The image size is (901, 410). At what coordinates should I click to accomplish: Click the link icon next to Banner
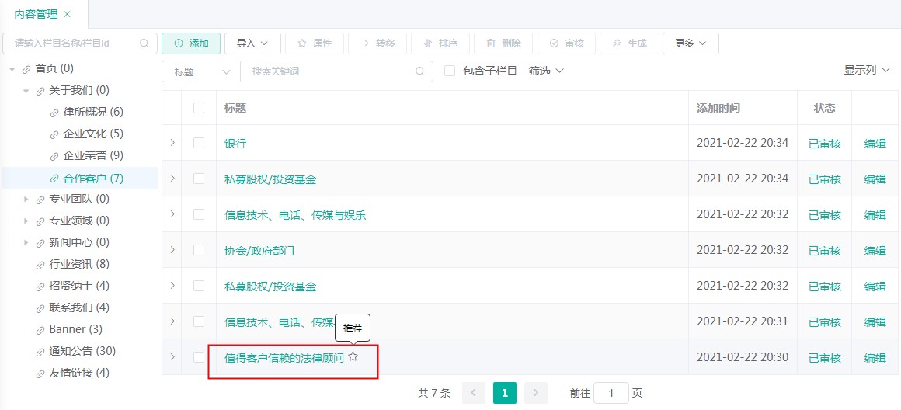pos(40,330)
